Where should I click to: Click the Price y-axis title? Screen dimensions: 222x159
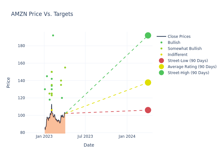point(9,82)
